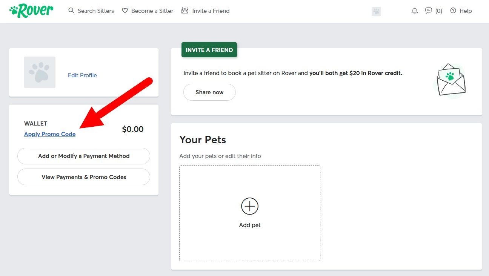Click the Invite a Friend envelope icon

point(185,10)
